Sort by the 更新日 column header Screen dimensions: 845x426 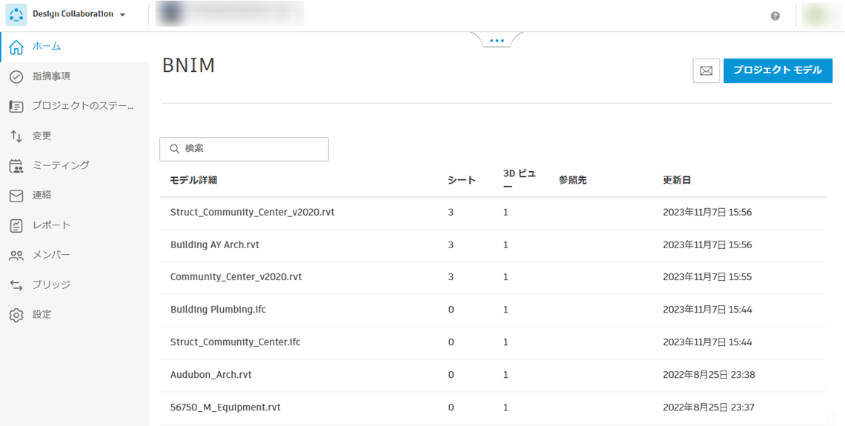coord(677,180)
